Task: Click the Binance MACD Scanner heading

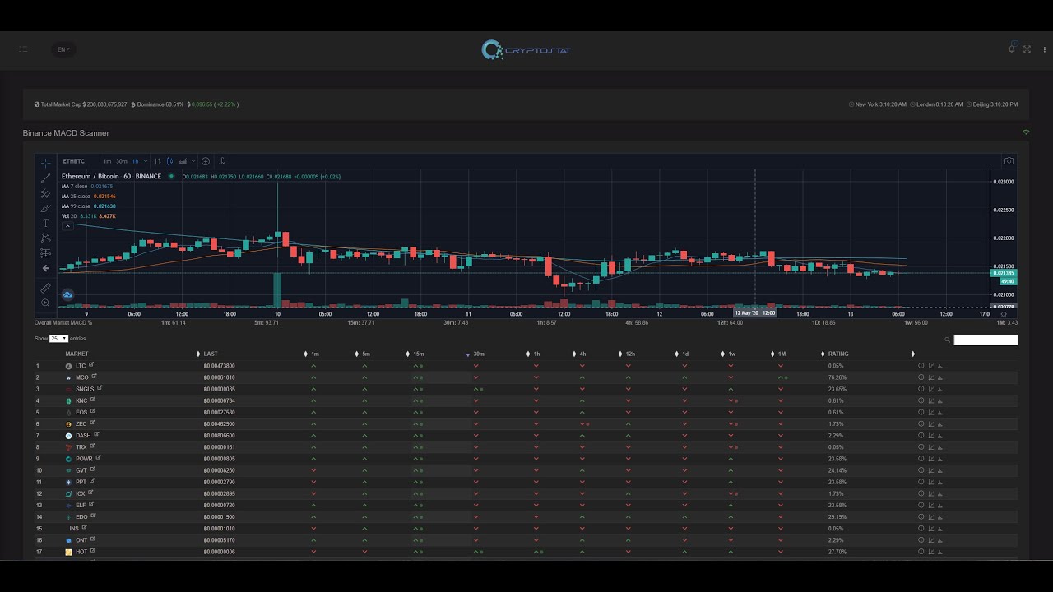Action: click(x=66, y=133)
